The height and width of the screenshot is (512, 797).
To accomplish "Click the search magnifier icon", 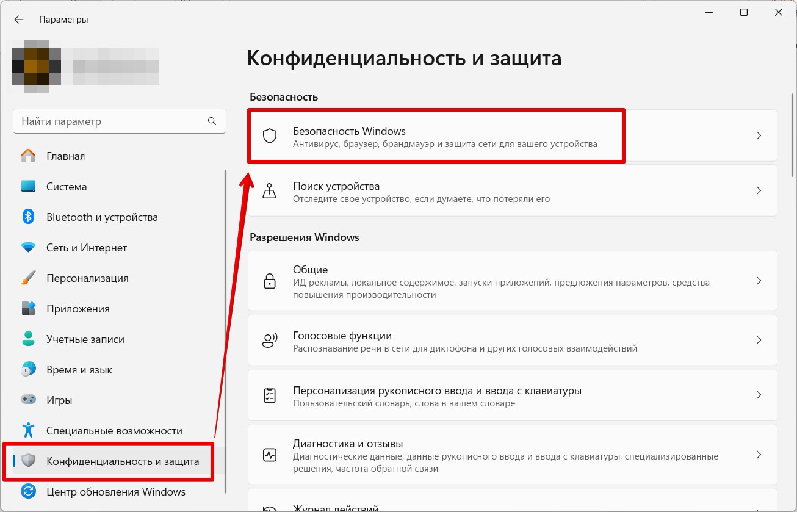I will [x=212, y=121].
